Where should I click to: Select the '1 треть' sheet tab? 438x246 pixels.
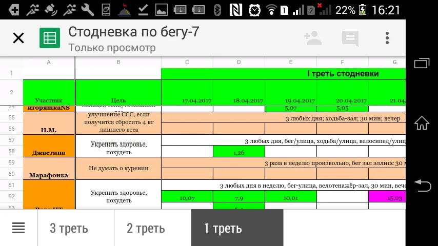pyautogui.click(x=237, y=228)
